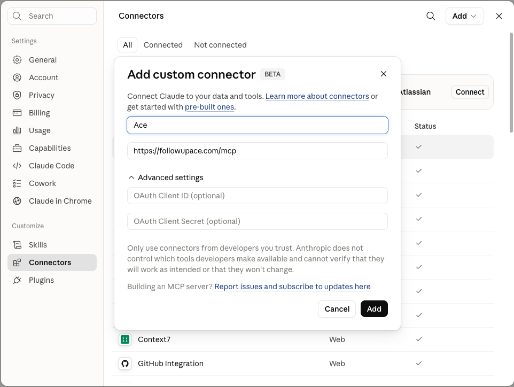Open Claude in Chrome settings

(x=52, y=201)
